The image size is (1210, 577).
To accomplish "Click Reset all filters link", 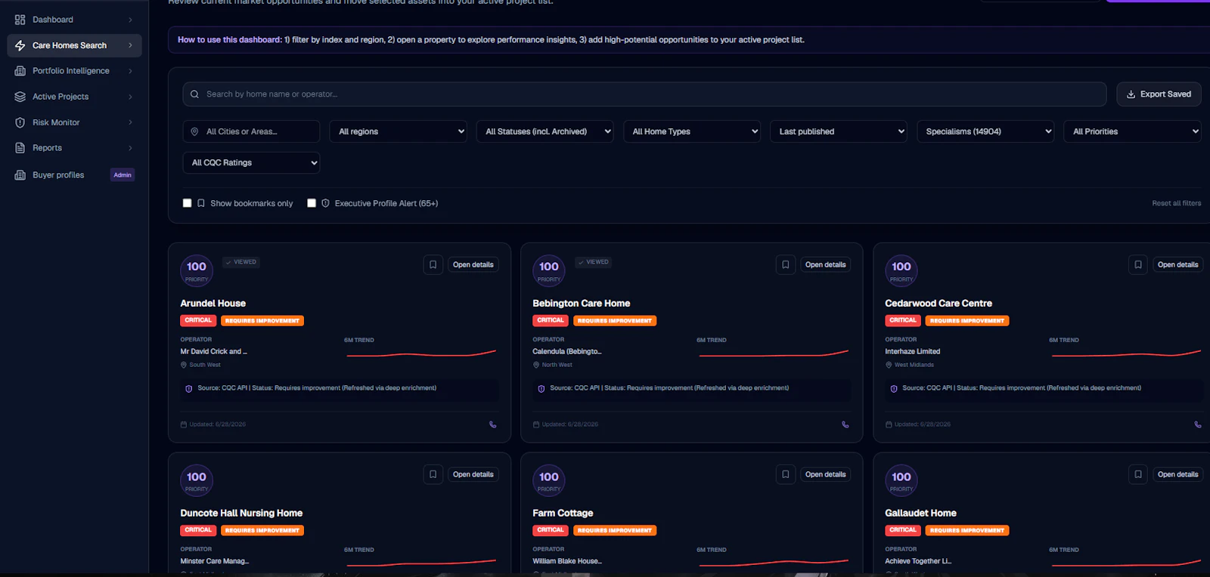I will click(x=1176, y=203).
